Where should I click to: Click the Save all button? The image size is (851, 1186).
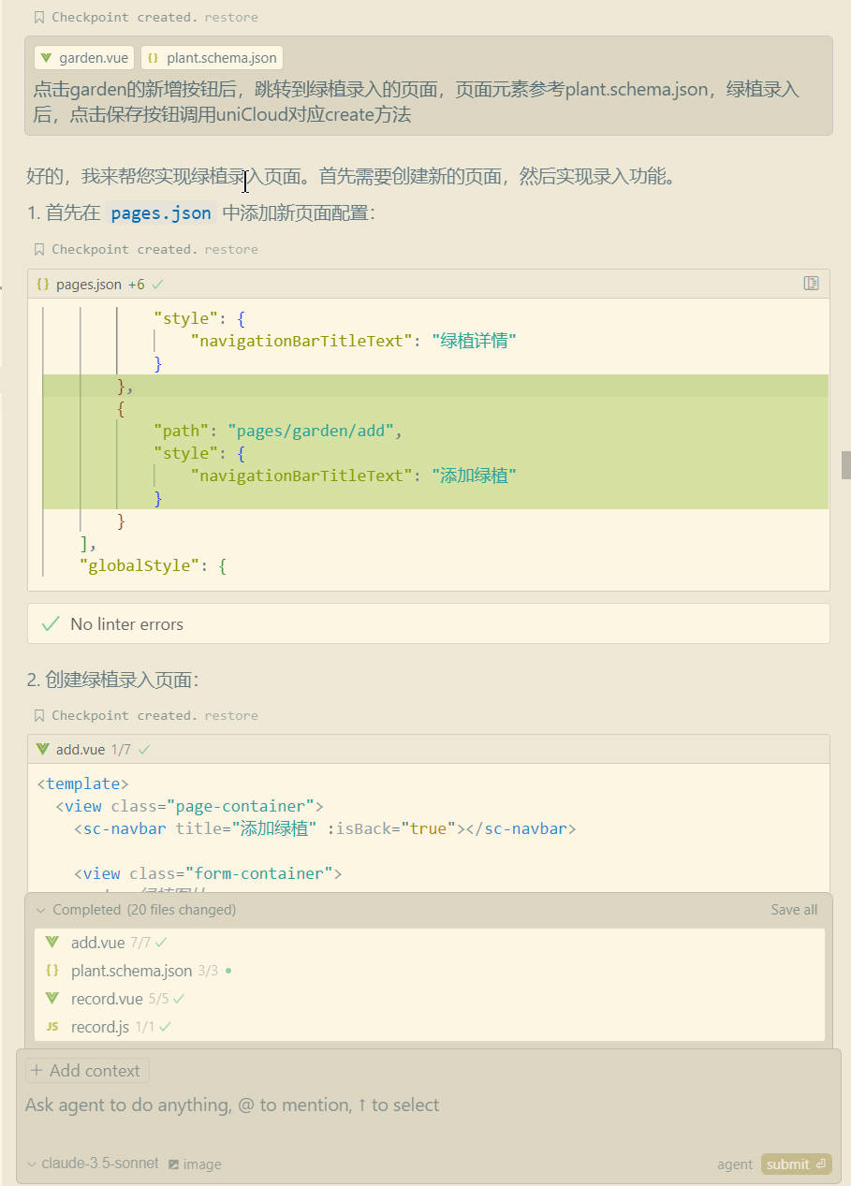point(793,909)
